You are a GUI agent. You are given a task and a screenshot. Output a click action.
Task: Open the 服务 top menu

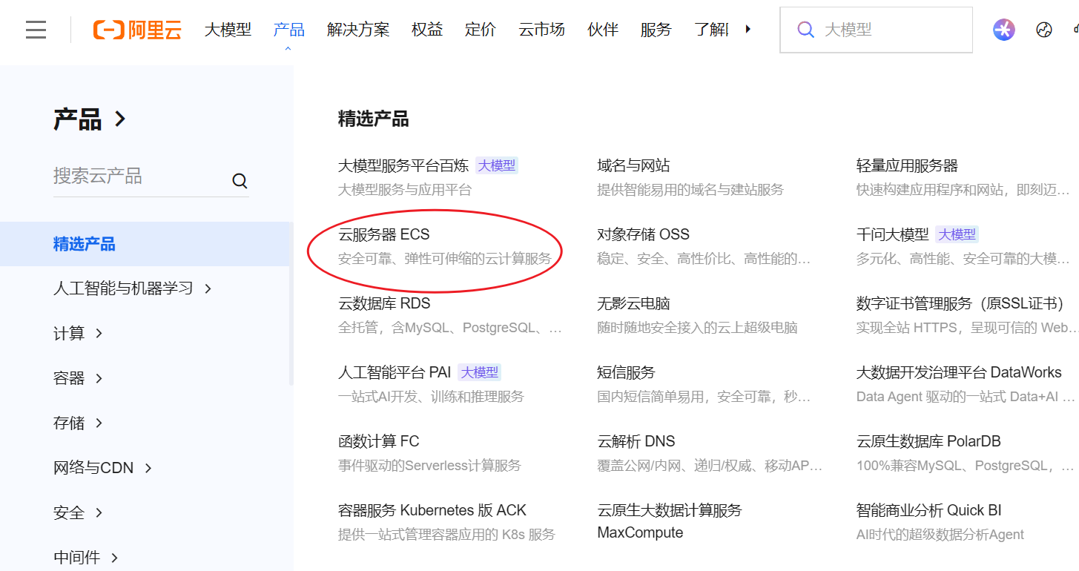(x=656, y=30)
